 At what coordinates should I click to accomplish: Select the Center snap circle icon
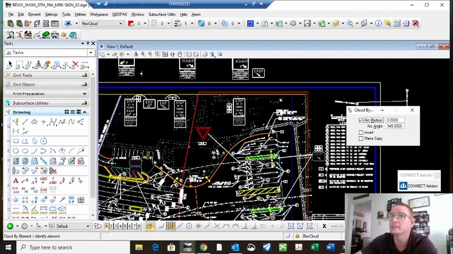point(189,226)
